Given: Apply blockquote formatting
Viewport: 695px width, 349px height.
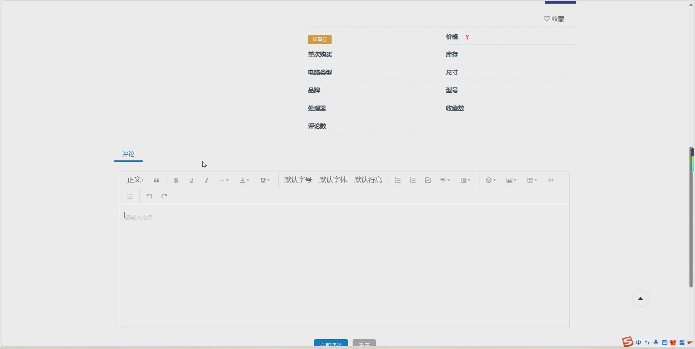Looking at the screenshot, I should [x=157, y=180].
